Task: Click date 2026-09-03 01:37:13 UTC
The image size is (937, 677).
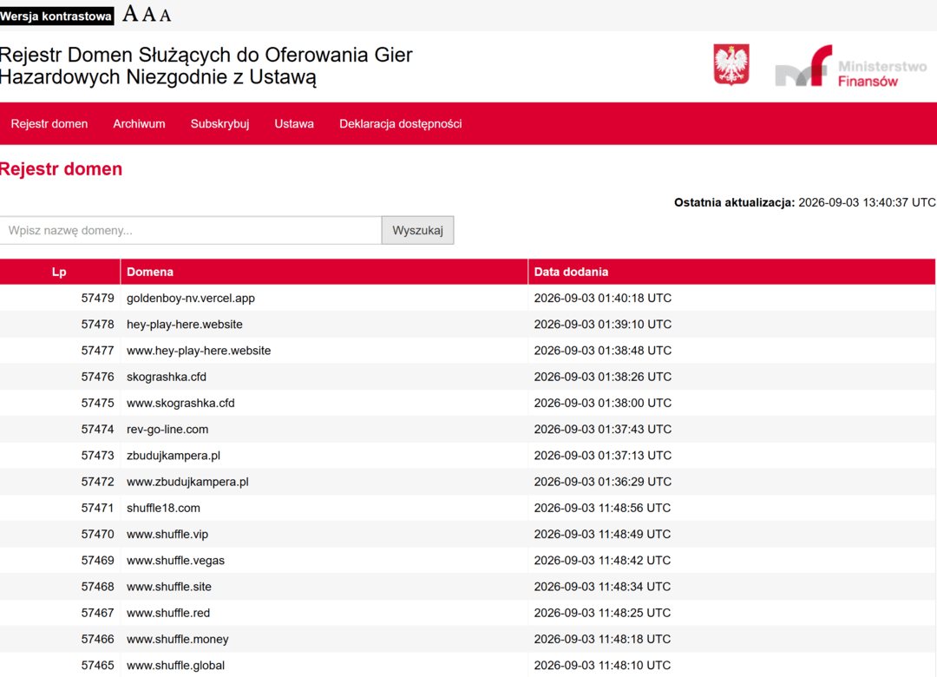Action: (x=602, y=456)
